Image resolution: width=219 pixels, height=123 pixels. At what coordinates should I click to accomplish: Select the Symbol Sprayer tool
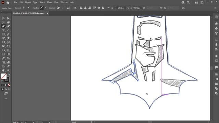tap(3, 62)
